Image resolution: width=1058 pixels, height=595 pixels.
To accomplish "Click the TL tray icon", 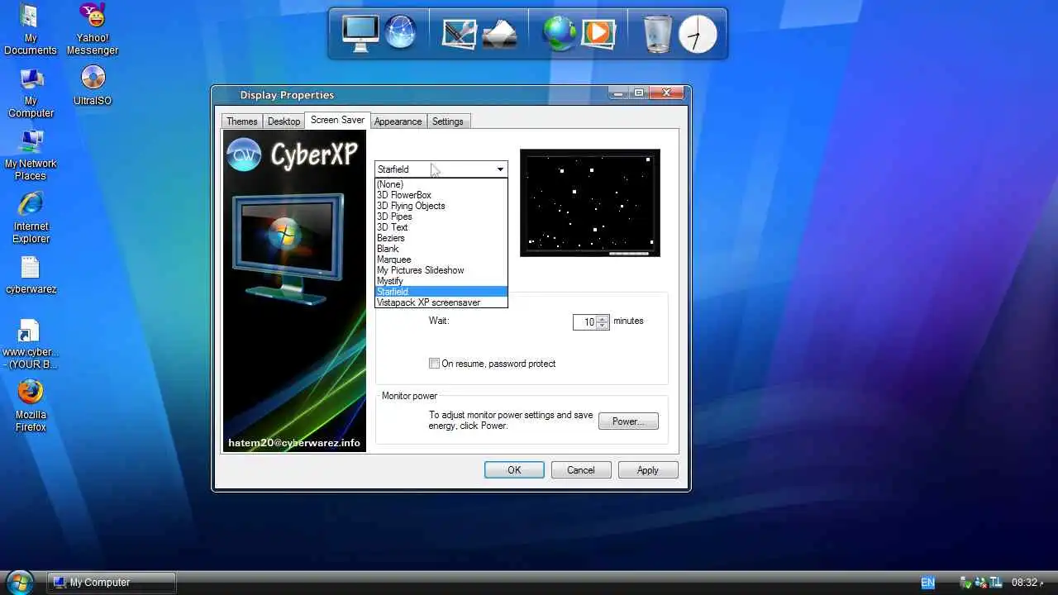I will [x=997, y=583].
